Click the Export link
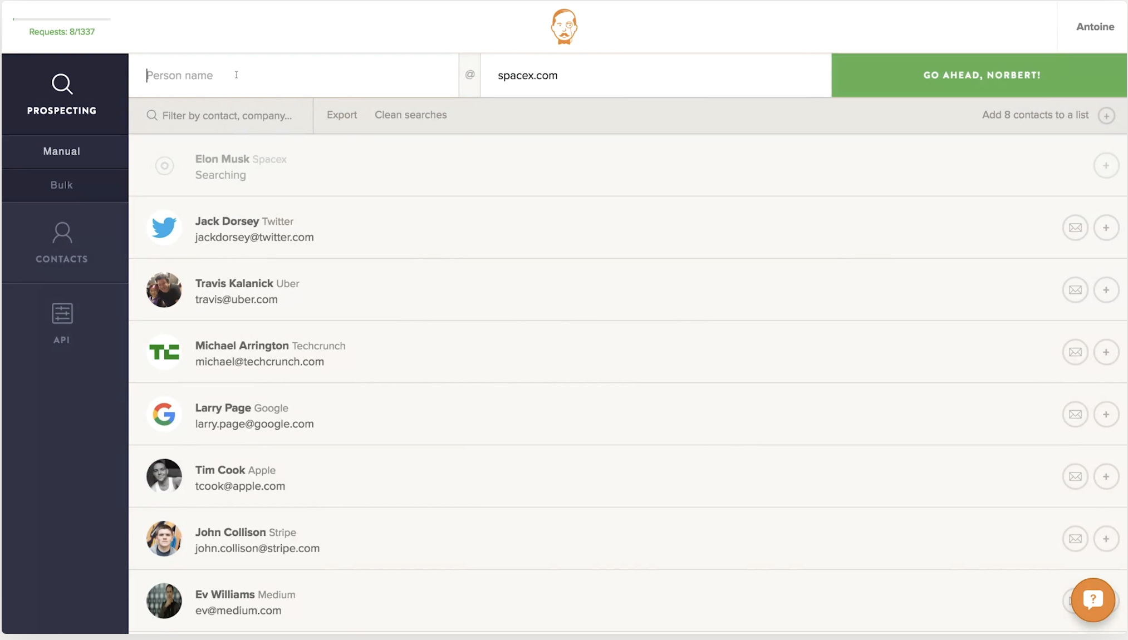The width and height of the screenshot is (1128, 640). point(342,115)
